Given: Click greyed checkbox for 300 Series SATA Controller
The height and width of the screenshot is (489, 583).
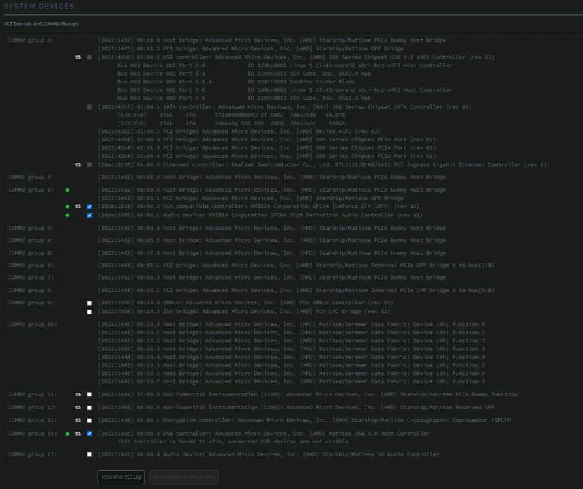Looking at the screenshot, I should pyautogui.click(x=89, y=107).
